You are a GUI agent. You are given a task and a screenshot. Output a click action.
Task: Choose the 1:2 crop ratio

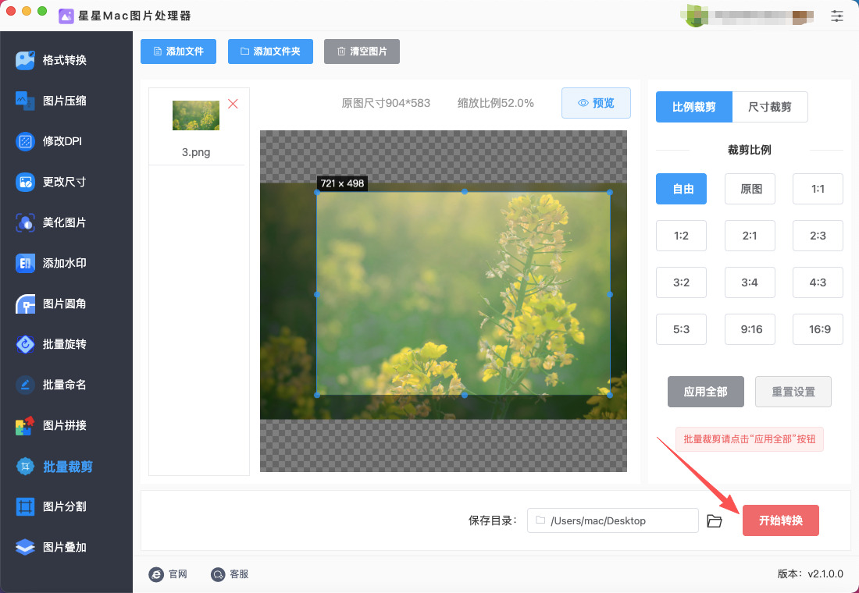(681, 236)
